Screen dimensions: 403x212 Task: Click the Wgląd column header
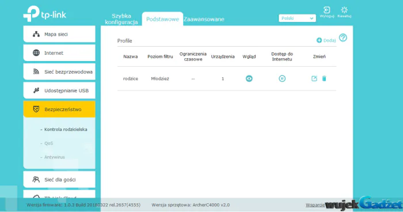[x=249, y=56]
